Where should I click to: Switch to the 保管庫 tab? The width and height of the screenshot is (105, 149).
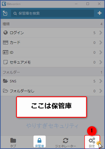[40, 142]
